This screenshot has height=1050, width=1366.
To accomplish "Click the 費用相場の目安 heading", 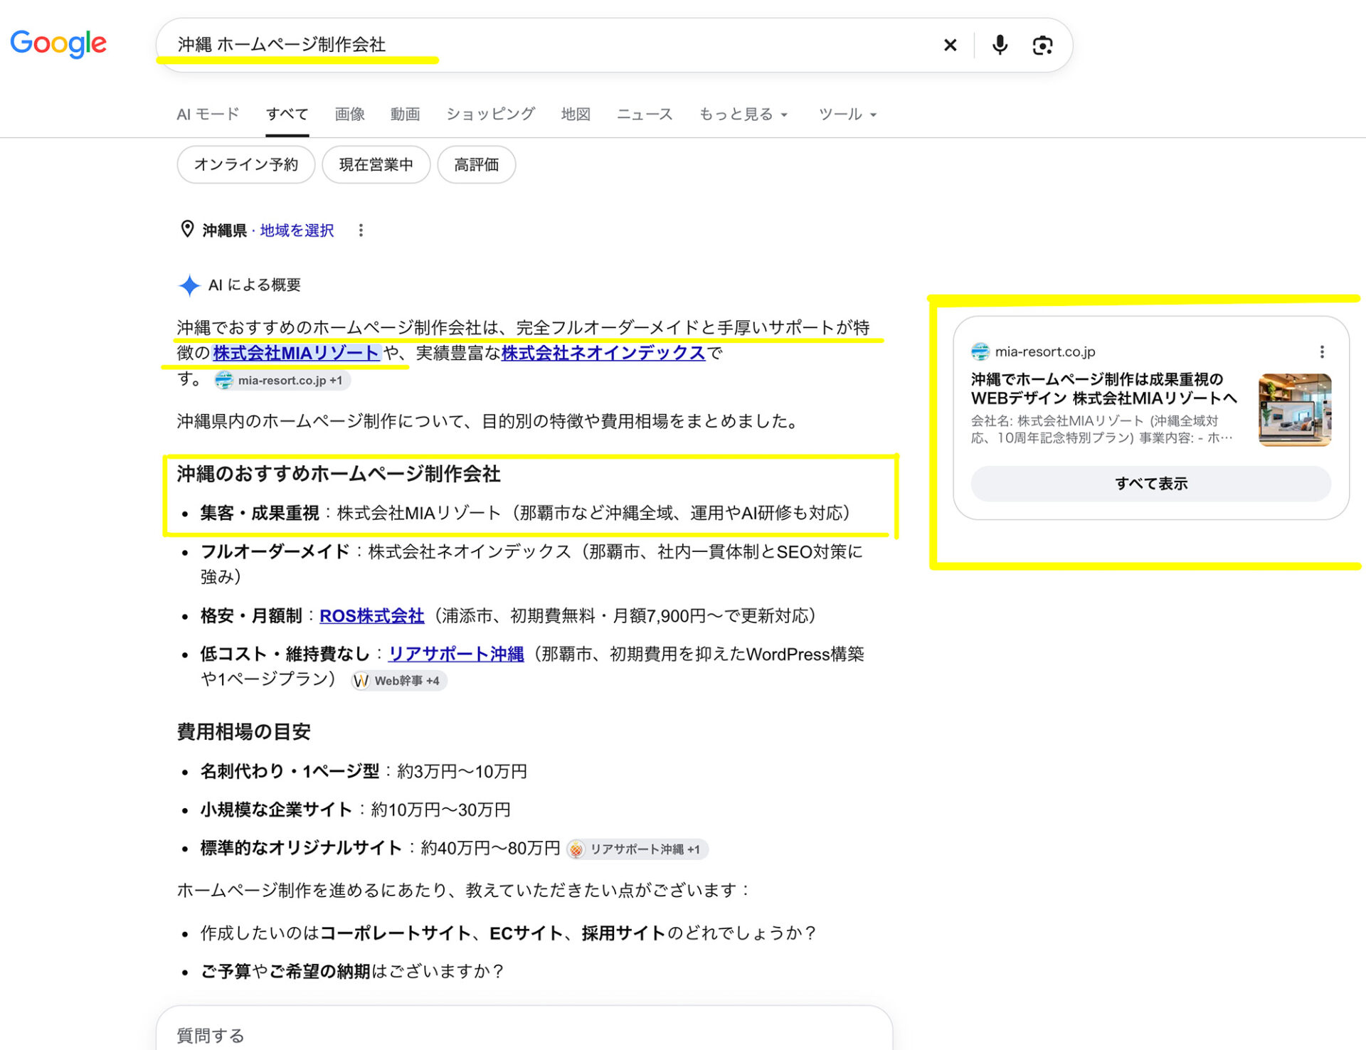I will coord(244,731).
